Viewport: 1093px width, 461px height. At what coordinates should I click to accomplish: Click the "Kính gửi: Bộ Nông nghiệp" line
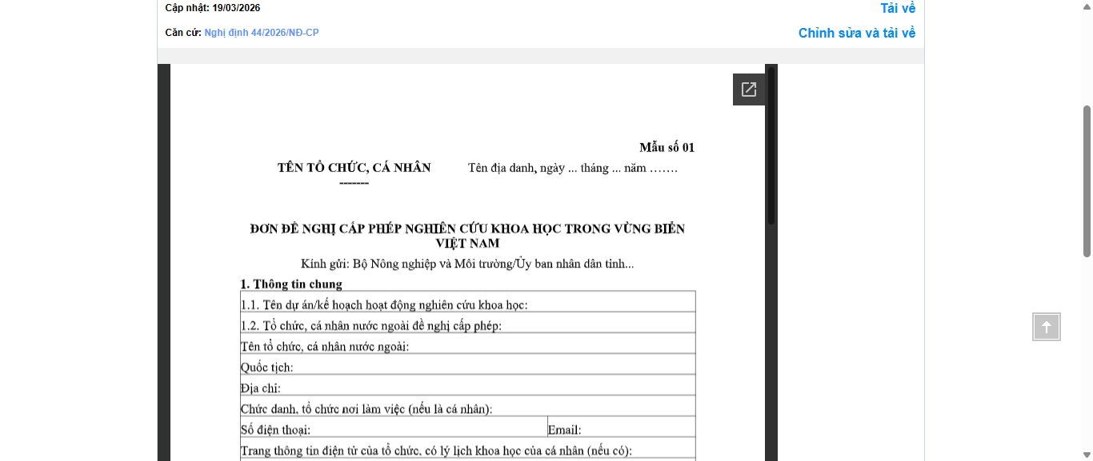click(467, 264)
